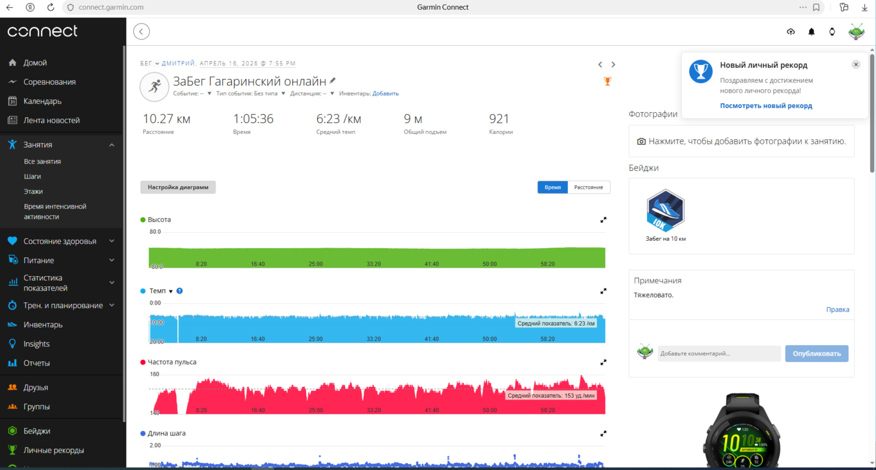Image resolution: width=876 pixels, height=470 pixels.
Task: Go back using the circled arrow button
Action: pyautogui.click(x=141, y=31)
